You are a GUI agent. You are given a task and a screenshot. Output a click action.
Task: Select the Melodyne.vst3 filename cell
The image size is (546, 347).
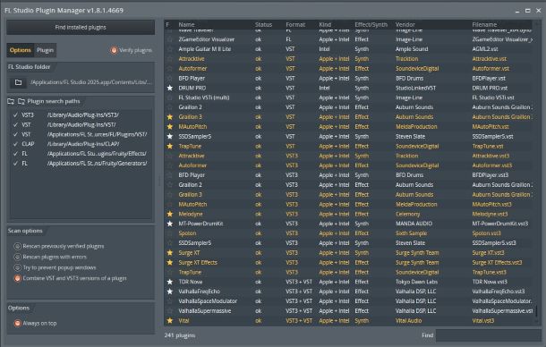pyautogui.click(x=490, y=214)
